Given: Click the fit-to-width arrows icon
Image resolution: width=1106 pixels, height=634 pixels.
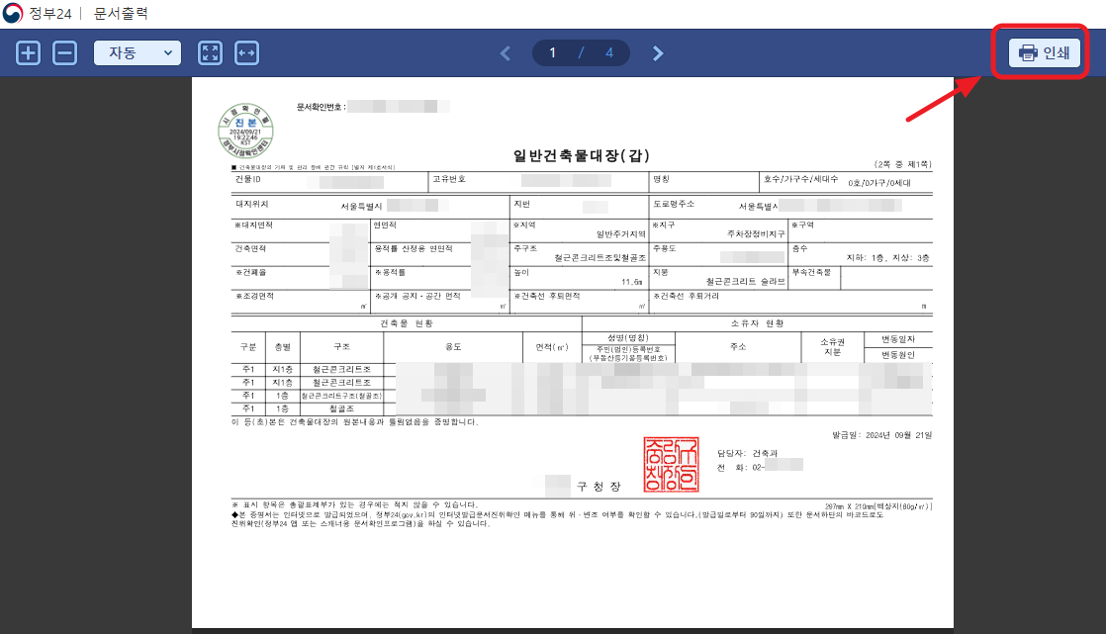Looking at the screenshot, I should 247,52.
